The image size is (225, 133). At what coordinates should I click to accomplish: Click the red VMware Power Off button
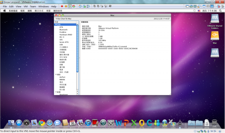pos(62,6)
